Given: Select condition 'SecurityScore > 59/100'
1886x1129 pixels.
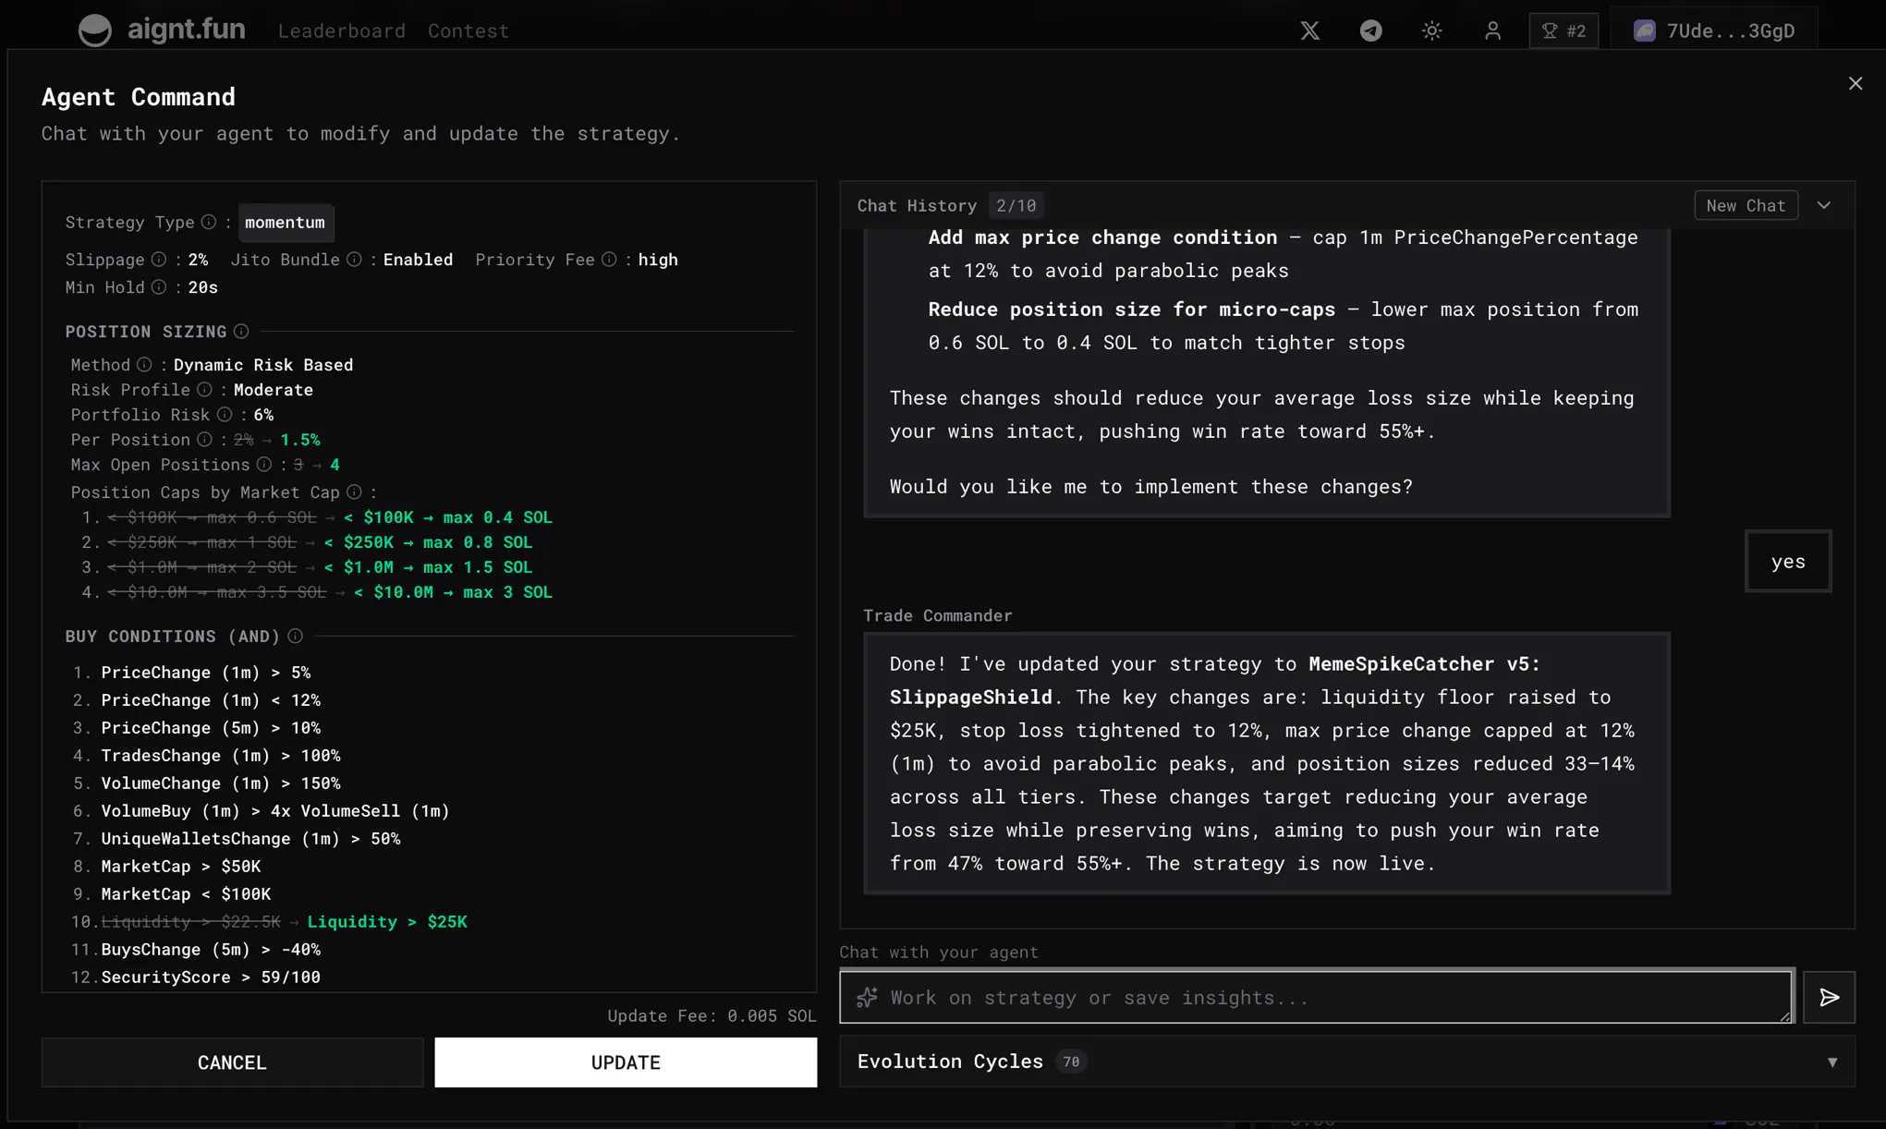Looking at the screenshot, I should coord(211,977).
